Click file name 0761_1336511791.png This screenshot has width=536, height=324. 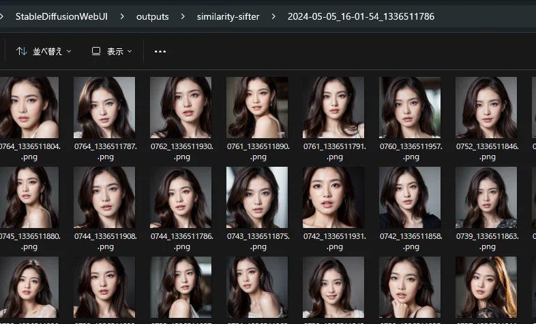[x=335, y=152]
